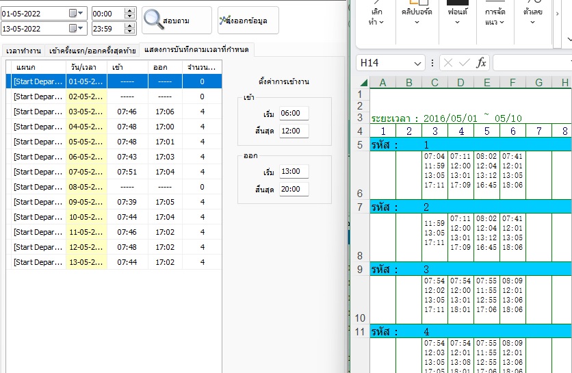Select the row dated 01-05-2...
This screenshot has width=572, height=373.
(114, 81)
